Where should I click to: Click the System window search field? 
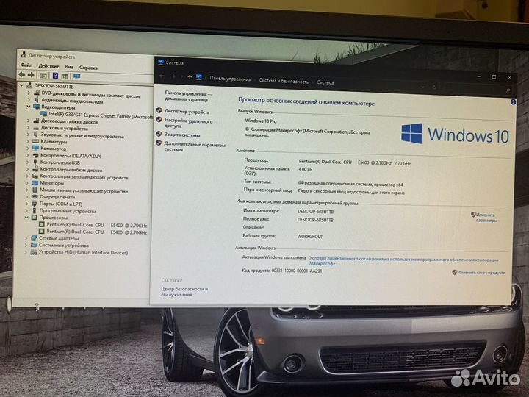pos(478,90)
